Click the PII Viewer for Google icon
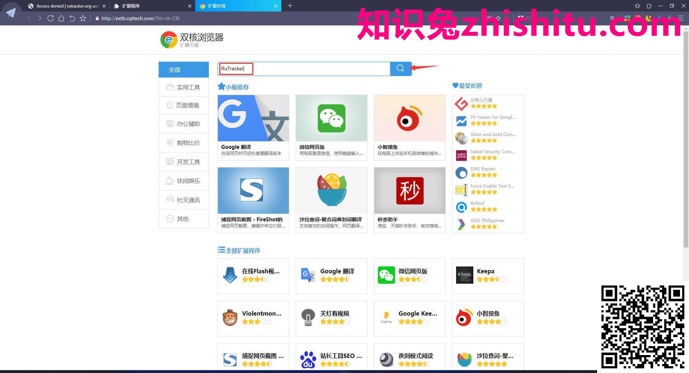This screenshot has width=689, height=373. pyautogui.click(x=461, y=121)
